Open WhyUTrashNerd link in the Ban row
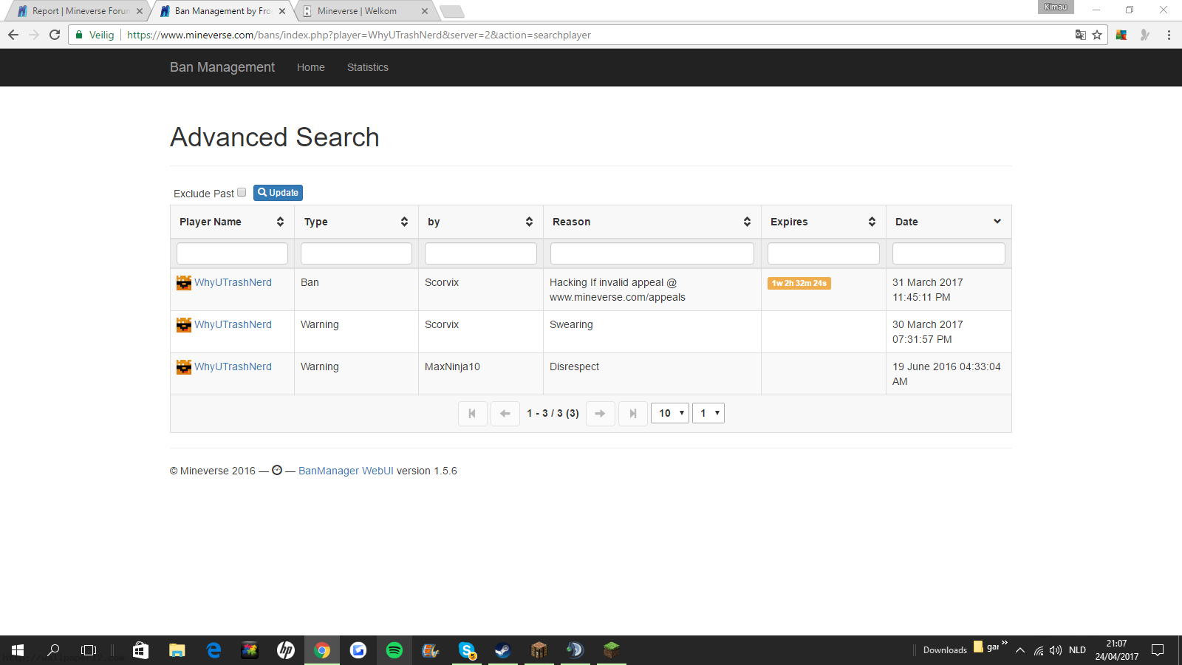1182x665 pixels. point(233,282)
